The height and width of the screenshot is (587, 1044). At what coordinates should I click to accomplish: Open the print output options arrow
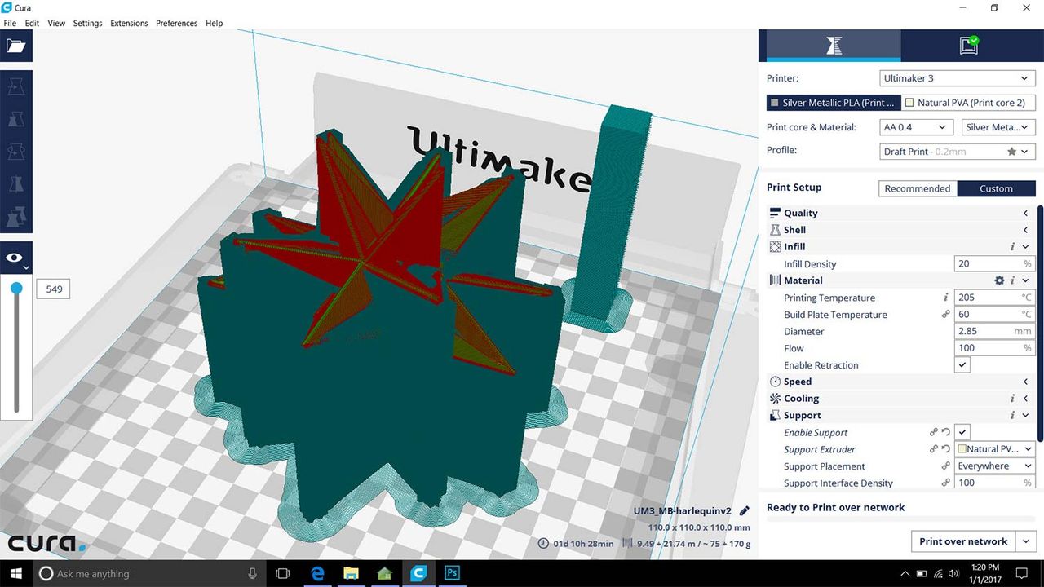click(1026, 541)
